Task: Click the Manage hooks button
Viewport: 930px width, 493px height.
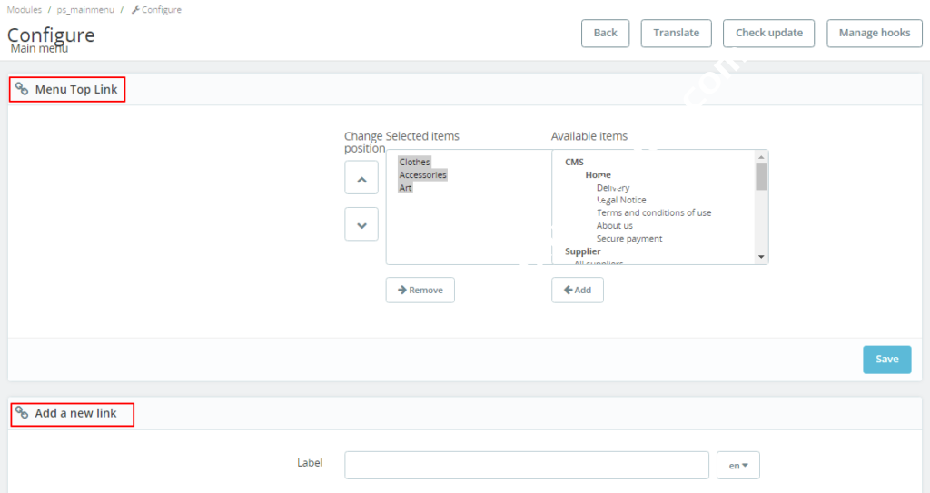Action: click(x=874, y=33)
